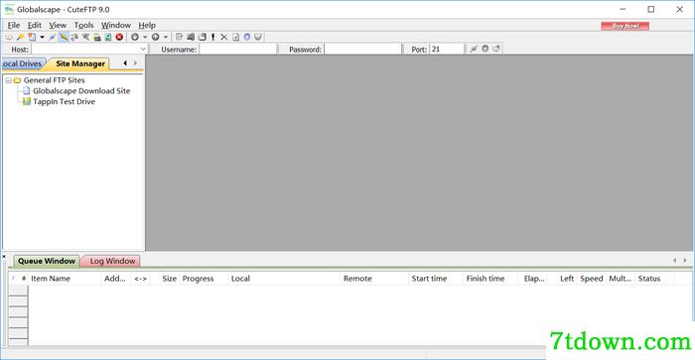Open the Site Manager toolbar icon
Screen dimensions: 695x360
[x=8, y=38]
